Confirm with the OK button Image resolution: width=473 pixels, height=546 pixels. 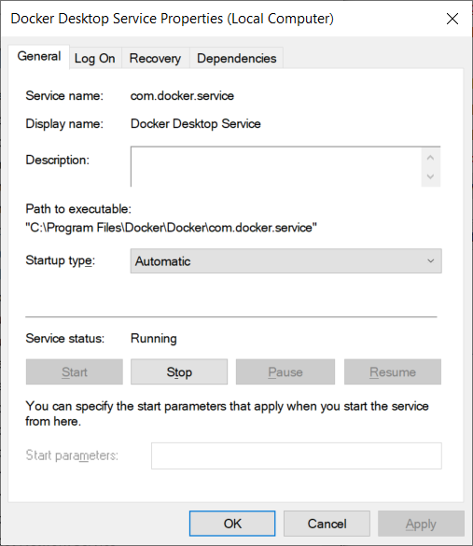pyautogui.click(x=232, y=524)
